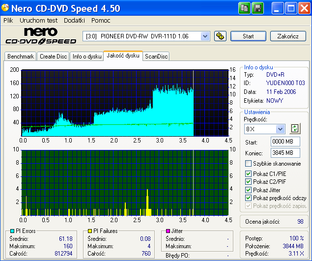Click the disc ID value YUDEN000 T03
The width and height of the screenshot is (312, 261).
(x=285, y=83)
